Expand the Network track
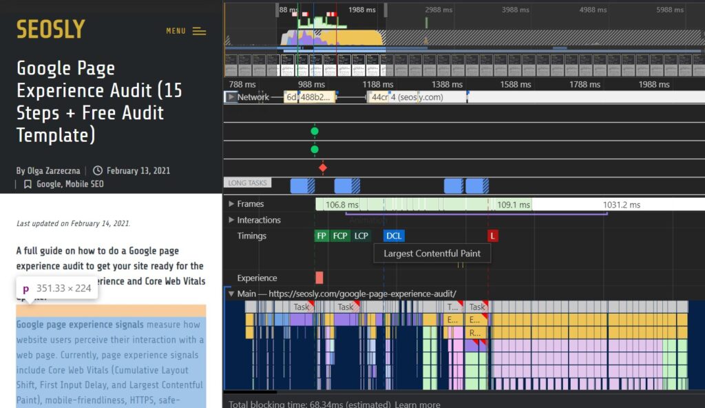The image size is (705, 408). [231, 97]
